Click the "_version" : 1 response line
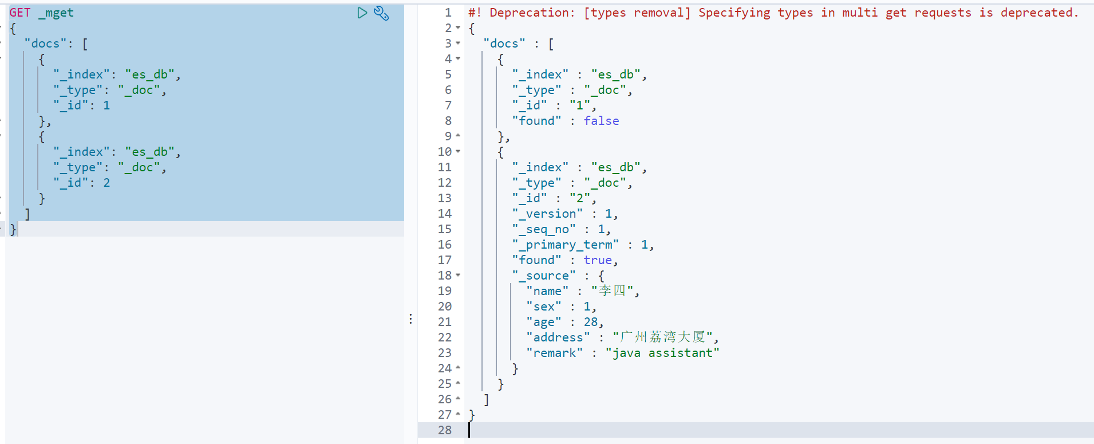The width and height of the screenshot is (1094, 444). point(565,214)
